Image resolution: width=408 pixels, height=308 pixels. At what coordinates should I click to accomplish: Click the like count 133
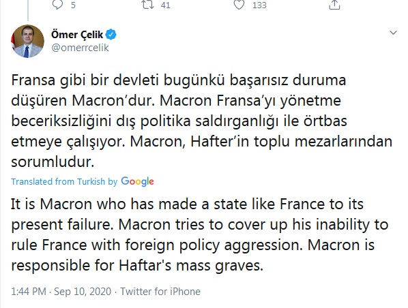click(x=259, y=5)
